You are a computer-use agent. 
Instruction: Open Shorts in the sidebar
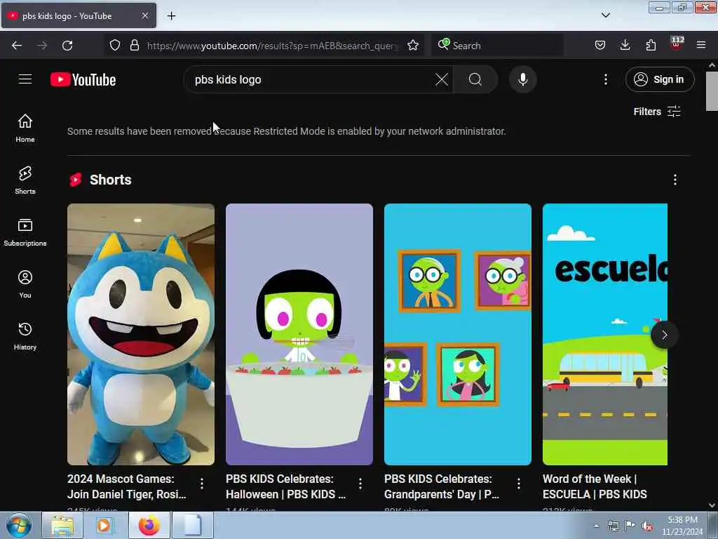click(25, 180)
